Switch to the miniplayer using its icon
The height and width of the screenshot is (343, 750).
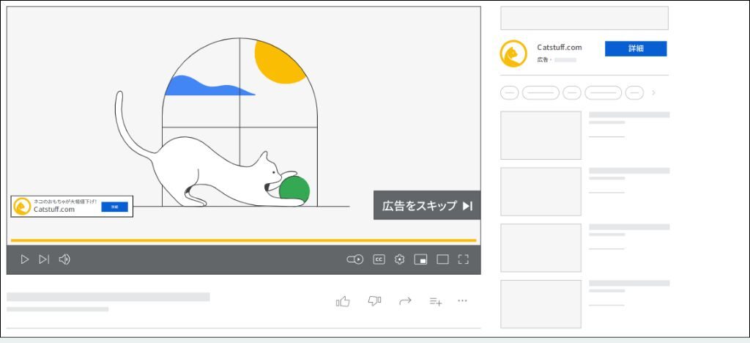[421, 259]
